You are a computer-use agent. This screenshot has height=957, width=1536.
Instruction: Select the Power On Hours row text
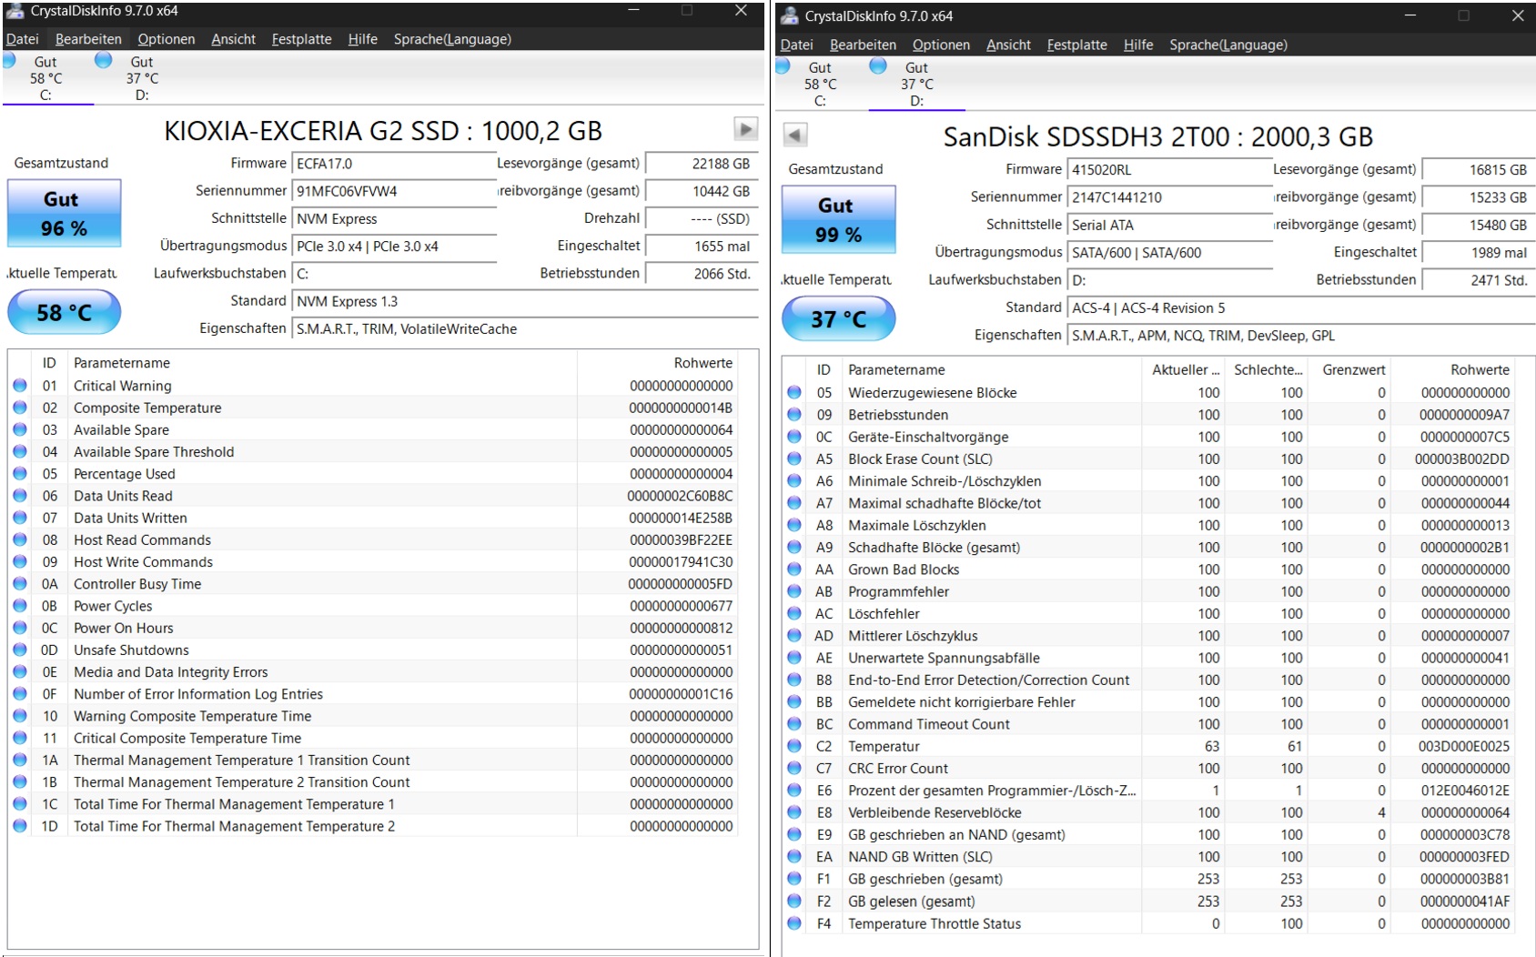coord(124,628)
